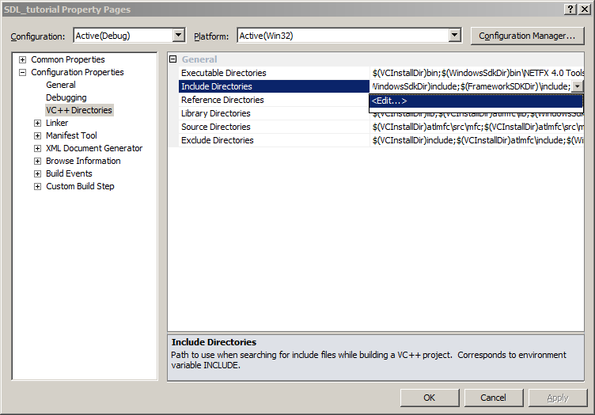Image resolution: width=595 pixels, height=415 pixels.
Task: Expand the Build Events node
Action: pos(37,174)
